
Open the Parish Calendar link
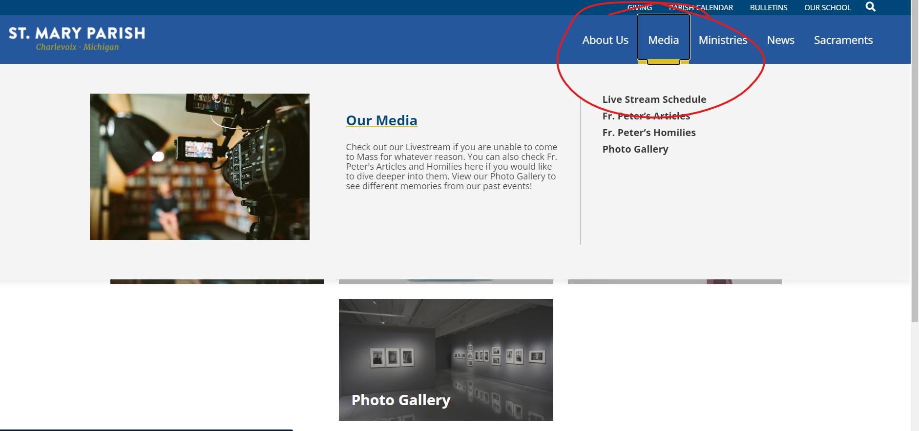(x=701, y=8)
